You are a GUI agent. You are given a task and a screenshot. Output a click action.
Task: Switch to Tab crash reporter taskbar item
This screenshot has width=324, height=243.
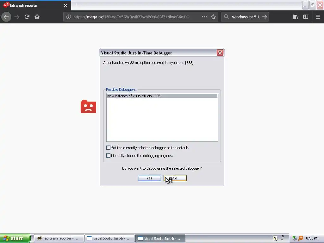(59, 238)
